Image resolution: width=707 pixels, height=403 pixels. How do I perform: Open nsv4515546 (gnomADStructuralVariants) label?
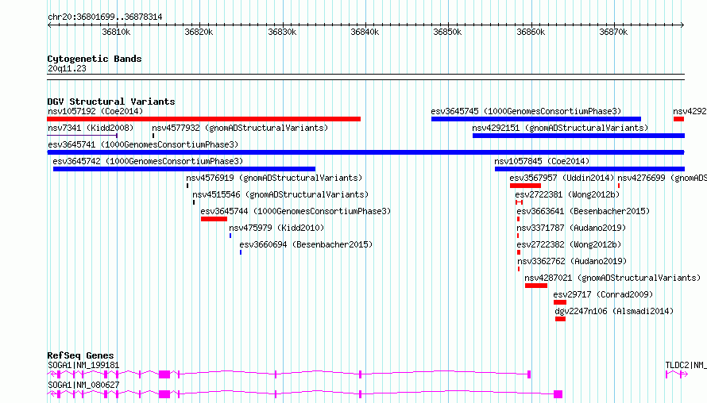pyautogui.click(x=280, y=194)
